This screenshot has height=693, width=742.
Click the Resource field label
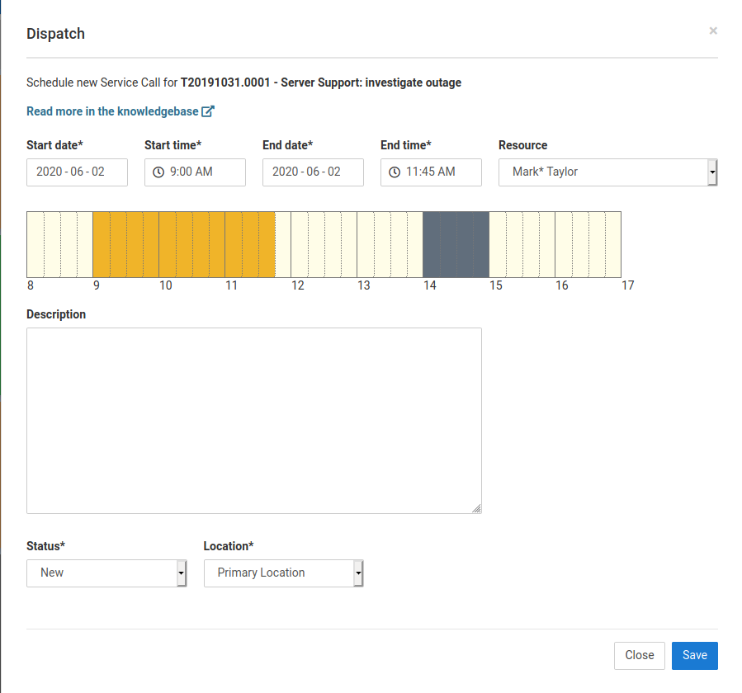click(x=523, y=145)
